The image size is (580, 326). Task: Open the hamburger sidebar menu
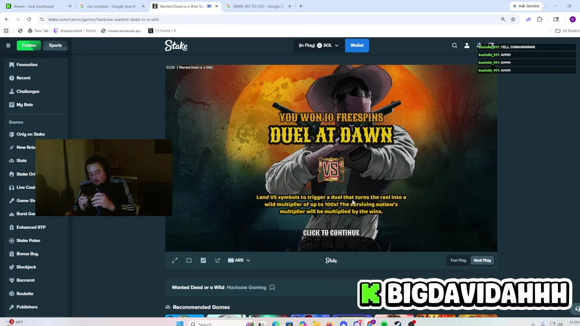[8, 45]
